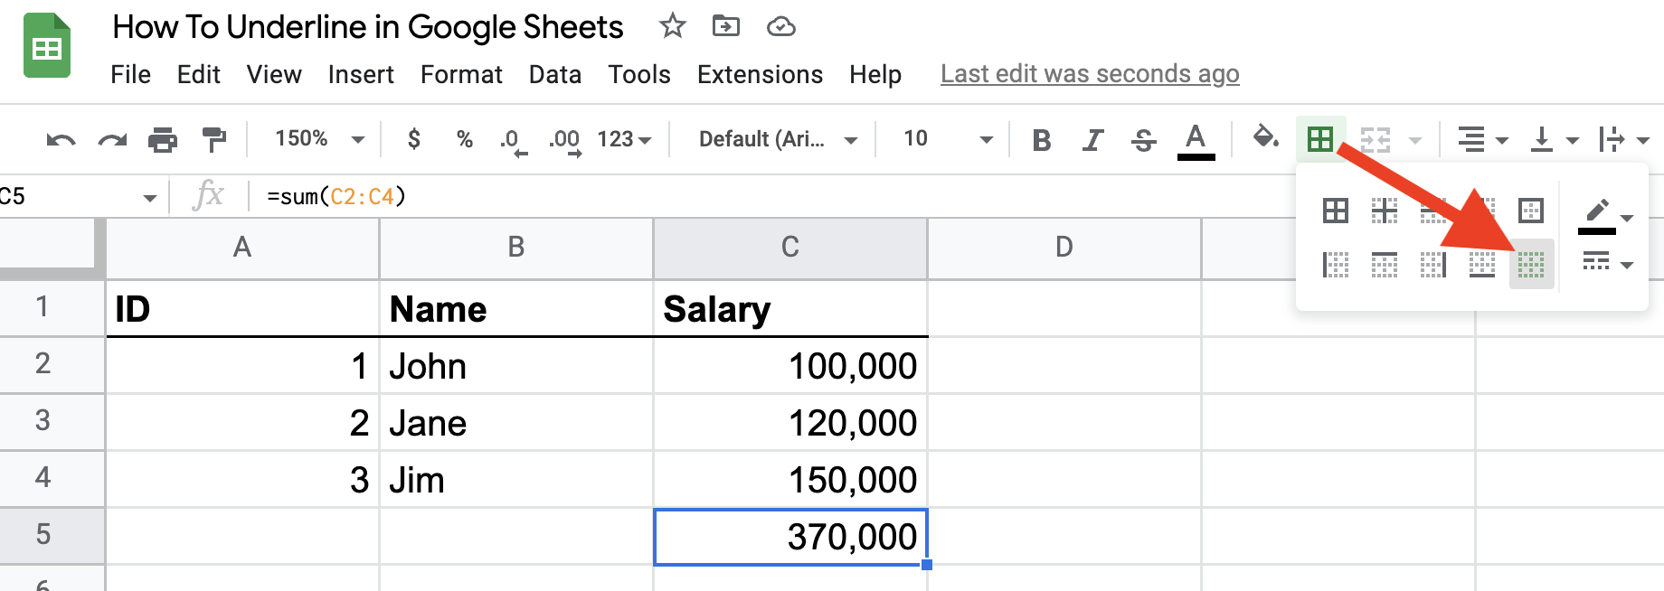This screenshot has width=1664, height=591.
Task: Toggle bold formatting
Action: point(1042,139)
